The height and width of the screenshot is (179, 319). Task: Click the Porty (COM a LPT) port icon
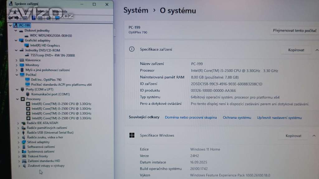click(22, 89)
